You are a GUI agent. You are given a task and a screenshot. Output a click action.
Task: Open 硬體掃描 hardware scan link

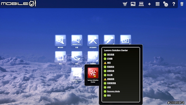[110, 79]
